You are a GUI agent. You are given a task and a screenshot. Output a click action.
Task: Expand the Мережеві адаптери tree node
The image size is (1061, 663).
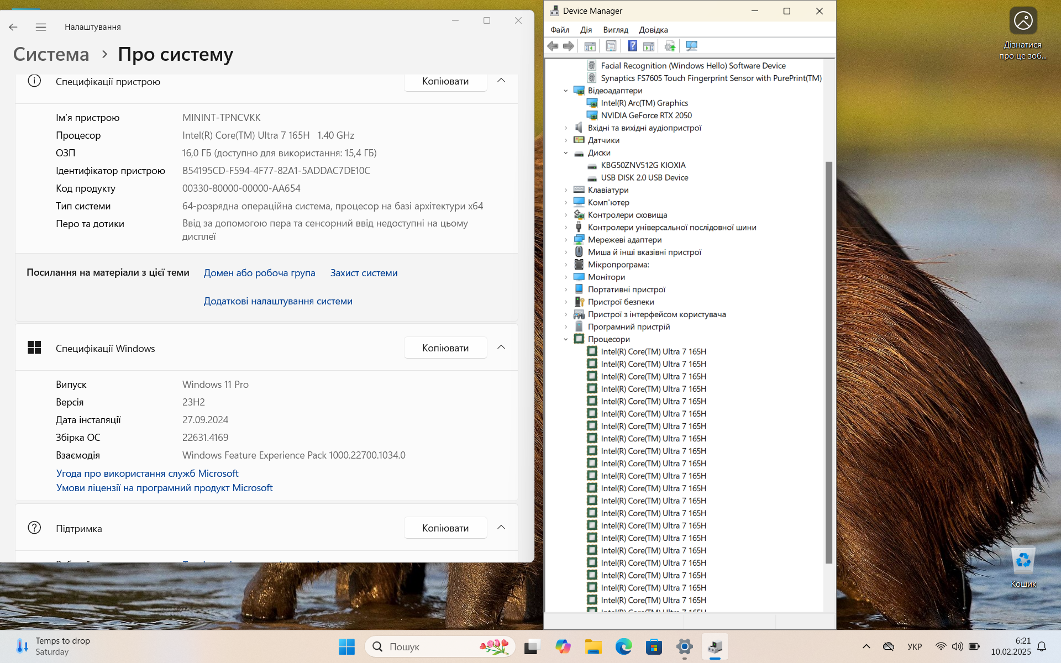point(566,240)
